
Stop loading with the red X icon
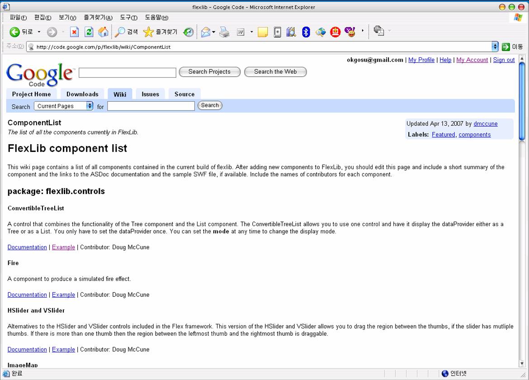tap(74, 32)
